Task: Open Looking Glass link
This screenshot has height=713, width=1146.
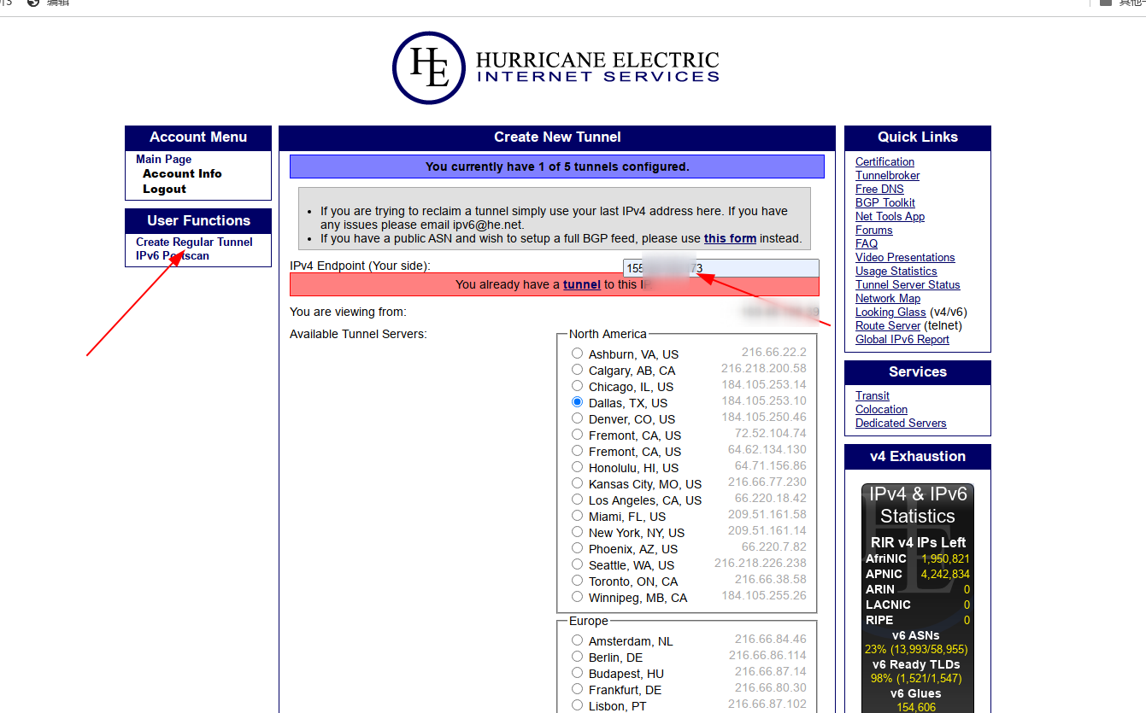Action: pos(890,312)
